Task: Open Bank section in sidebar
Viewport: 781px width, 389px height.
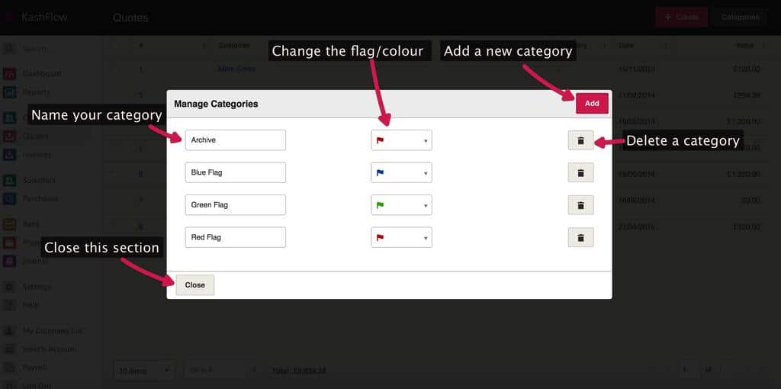Action: pos(31,224)
